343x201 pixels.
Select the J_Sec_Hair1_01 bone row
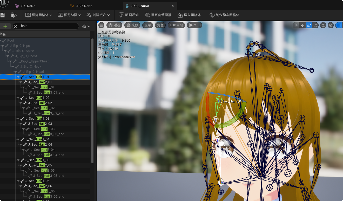45,77
